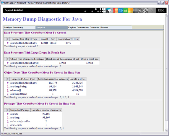Screen dimensions: 169x136
Task: Click the status bar text 0x300c0110 class MyClass
Action: point(12,134)
